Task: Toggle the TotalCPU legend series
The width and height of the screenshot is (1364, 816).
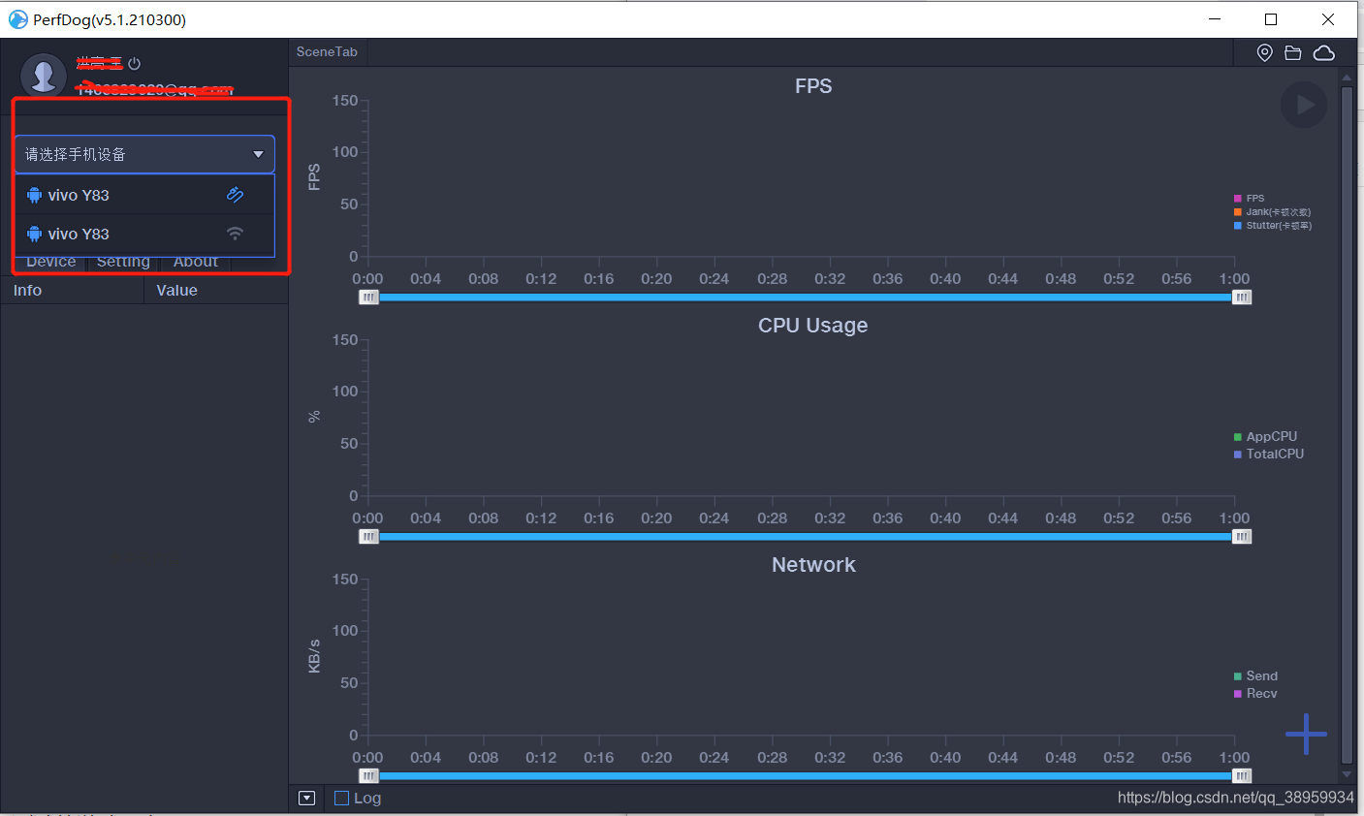Action: pyautogui.click(x=1269, y=455)
